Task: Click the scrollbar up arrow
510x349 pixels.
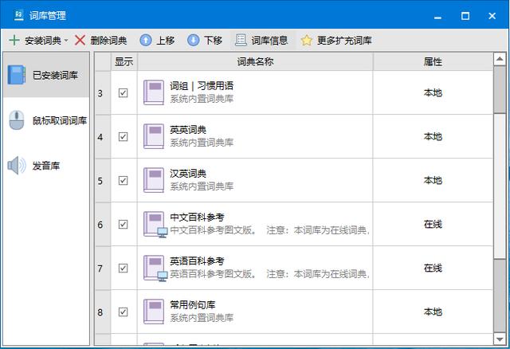Action: 500,59
